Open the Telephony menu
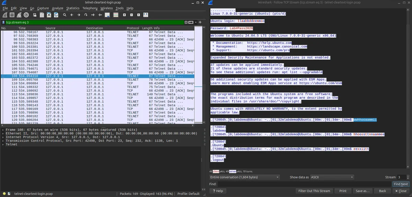The image size is (412, 197). click(90, 8)
